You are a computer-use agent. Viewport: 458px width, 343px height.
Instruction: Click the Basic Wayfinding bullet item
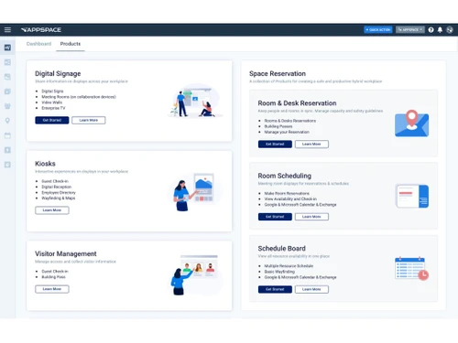[x=279, y=272]
